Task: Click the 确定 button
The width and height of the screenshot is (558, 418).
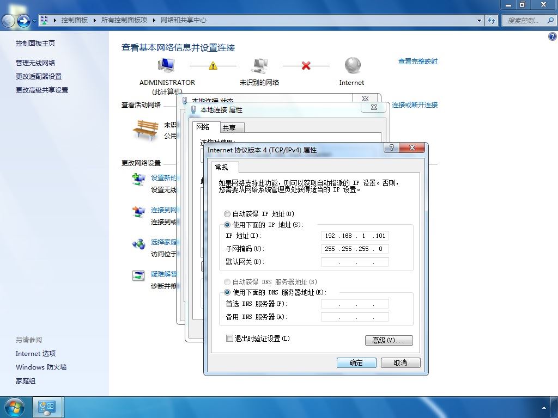Action: pos(356,362)
